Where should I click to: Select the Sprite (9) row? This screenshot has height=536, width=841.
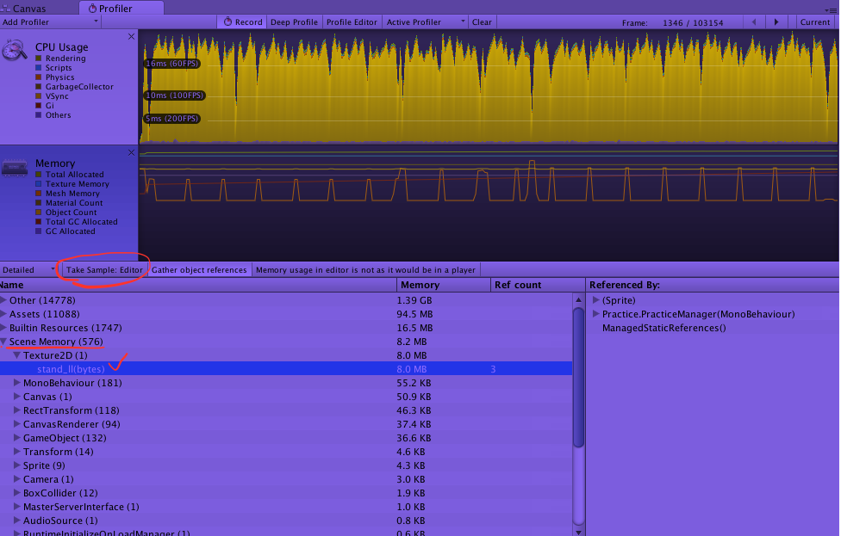pyautogui.click(x=286, y=465)
